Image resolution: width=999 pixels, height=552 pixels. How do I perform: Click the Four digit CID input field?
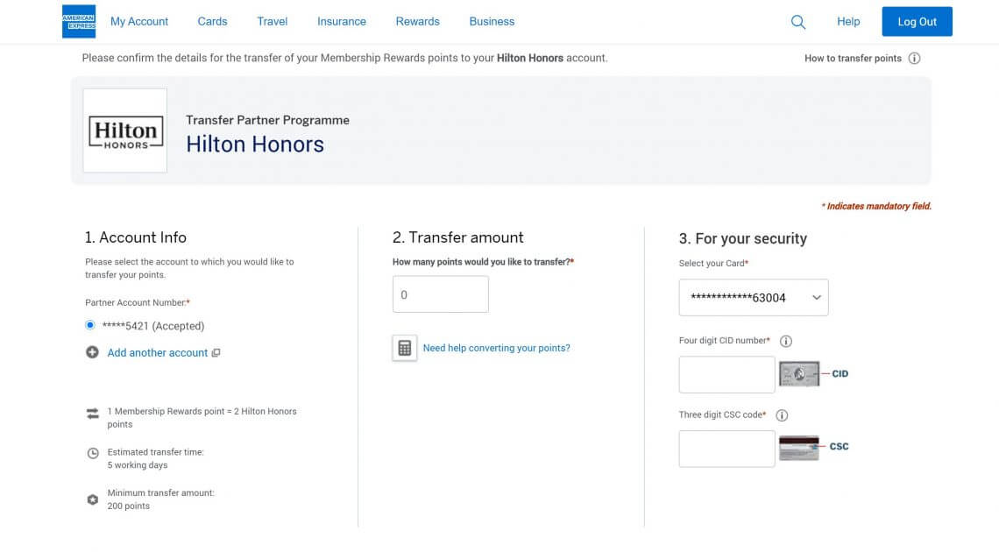(726, 374)
